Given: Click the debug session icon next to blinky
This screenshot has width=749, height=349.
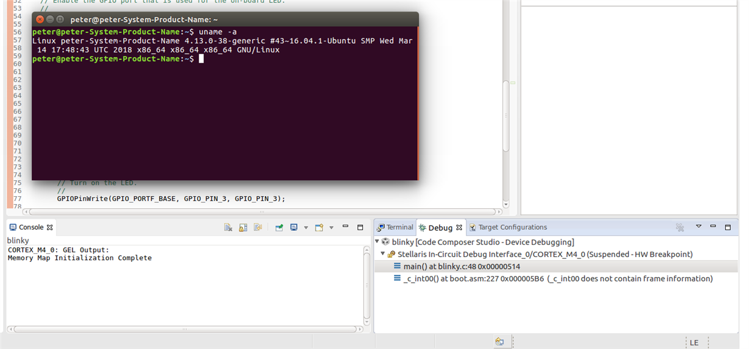Looking at the screenshot, I should (385, 242).
